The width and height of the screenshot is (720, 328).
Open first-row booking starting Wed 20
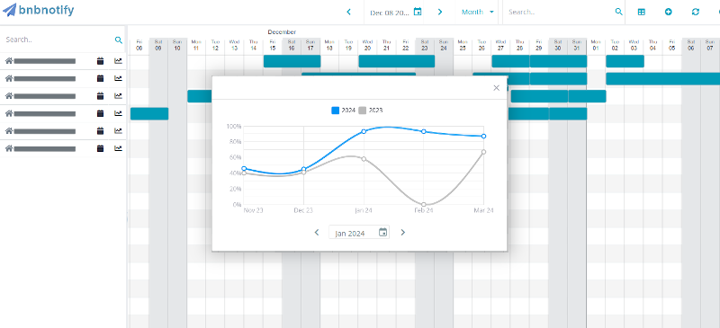tap(396, 61)
